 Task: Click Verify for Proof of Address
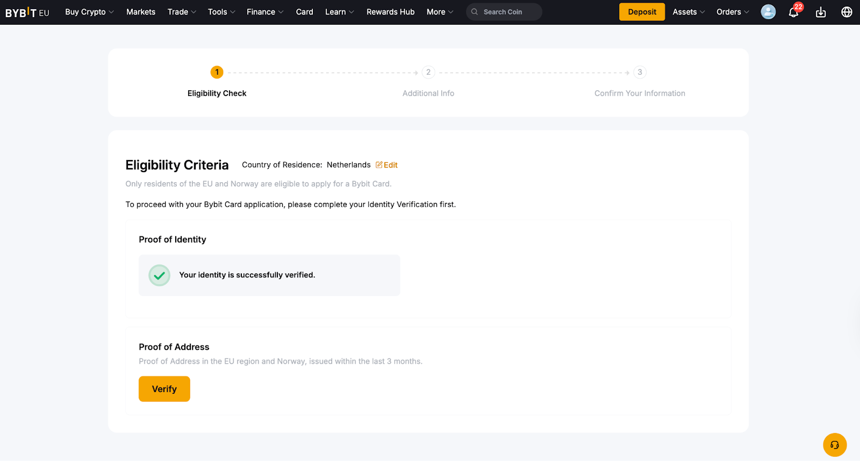click(164, 389)
